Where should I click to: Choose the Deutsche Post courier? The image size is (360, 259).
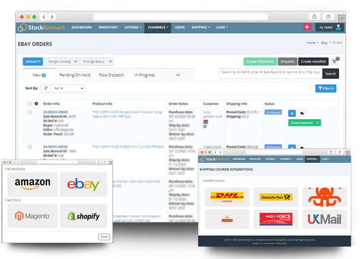[x=275, y=197]
